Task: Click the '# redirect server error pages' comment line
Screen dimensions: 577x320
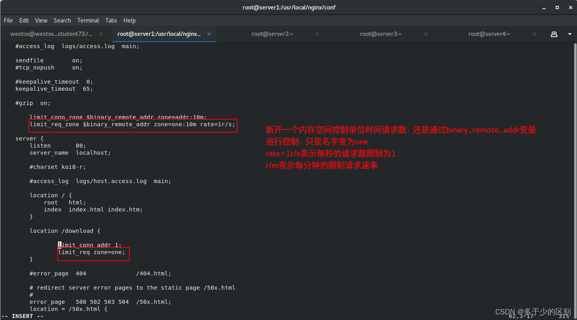Action: (x=132, y=288)
